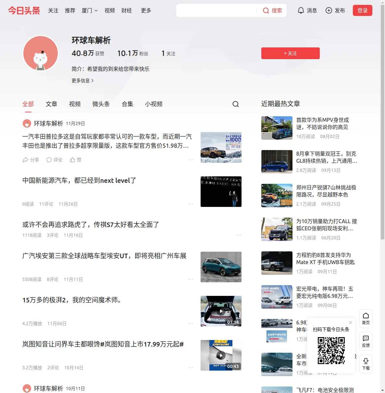Open hot article 郑州日产锐骐7山林挑战
Image resolution: width=385 pixels, height=393 pixels.
(327, 191)
